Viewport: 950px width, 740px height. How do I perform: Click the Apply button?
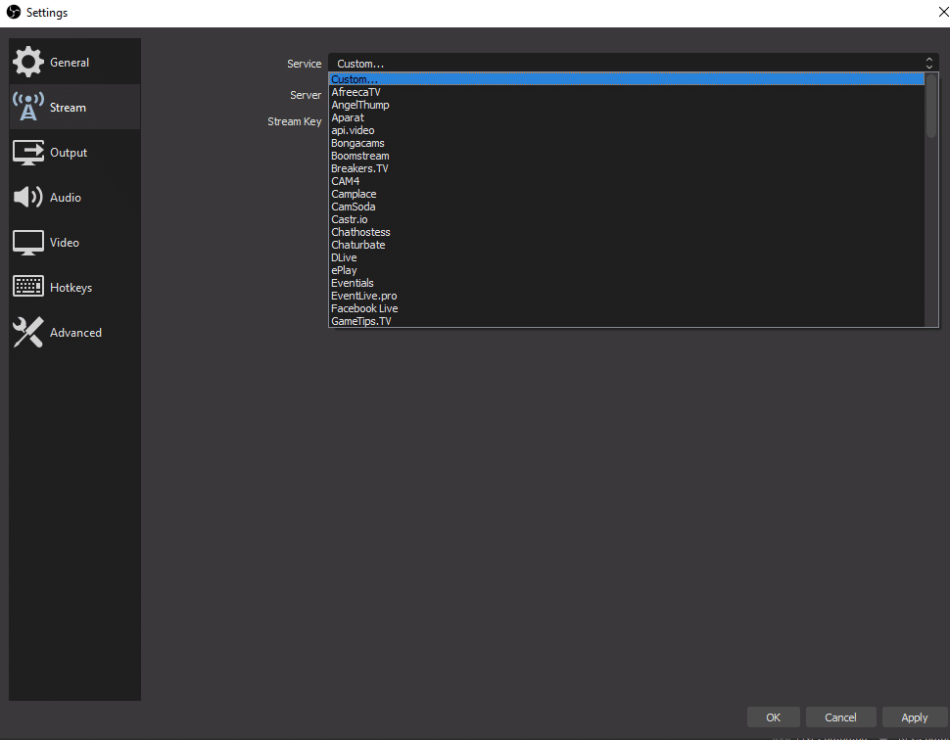[915, 717]
